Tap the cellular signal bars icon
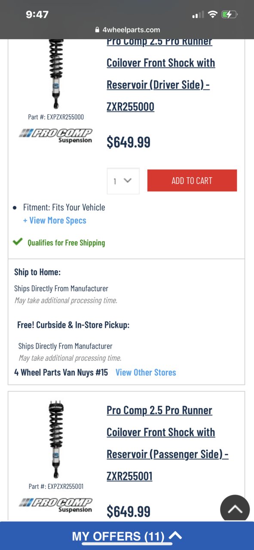 (x=198, y=15)
